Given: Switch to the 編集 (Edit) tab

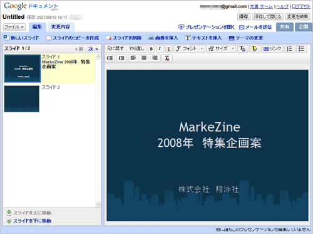Looking at the screenshot, I should [x=37, y=27].
